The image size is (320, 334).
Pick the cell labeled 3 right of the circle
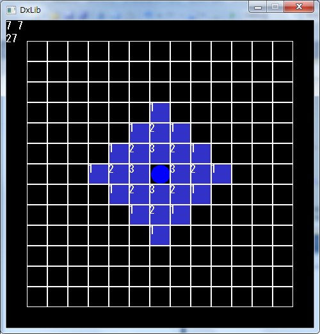coord(180,174)
